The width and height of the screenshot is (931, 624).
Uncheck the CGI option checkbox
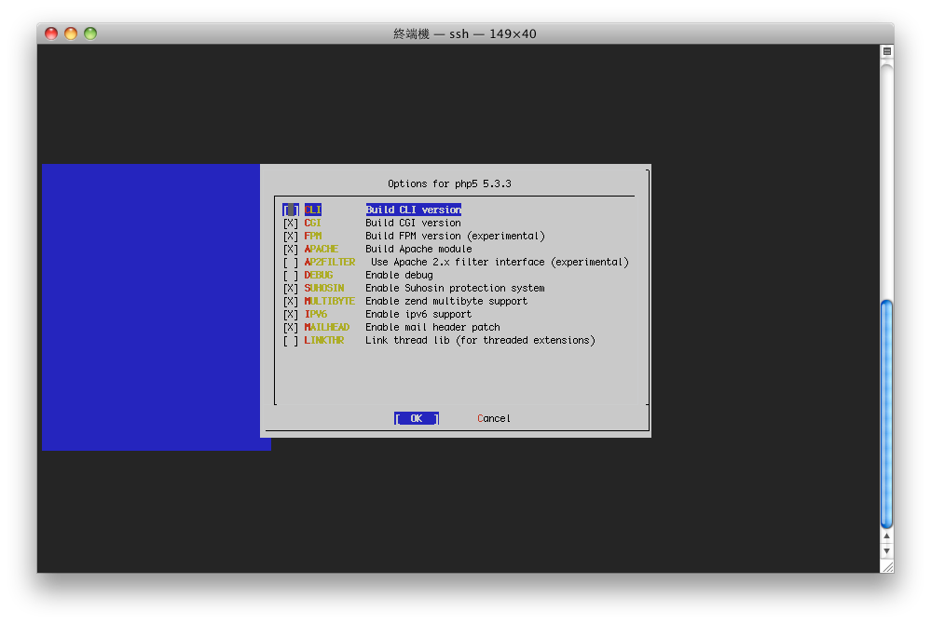(x=291, y=223)
